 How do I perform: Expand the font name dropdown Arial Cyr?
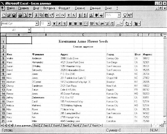tap(37, 23)
